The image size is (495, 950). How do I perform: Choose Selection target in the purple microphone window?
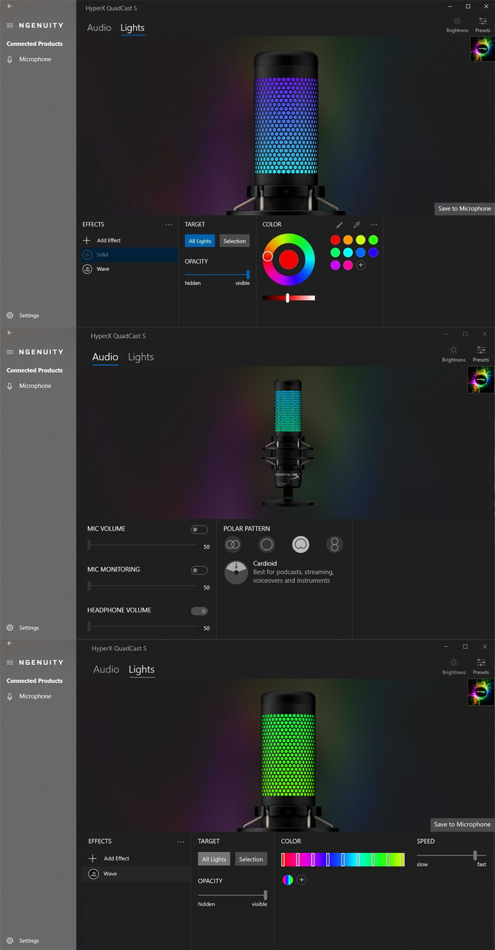pos(235,241)
